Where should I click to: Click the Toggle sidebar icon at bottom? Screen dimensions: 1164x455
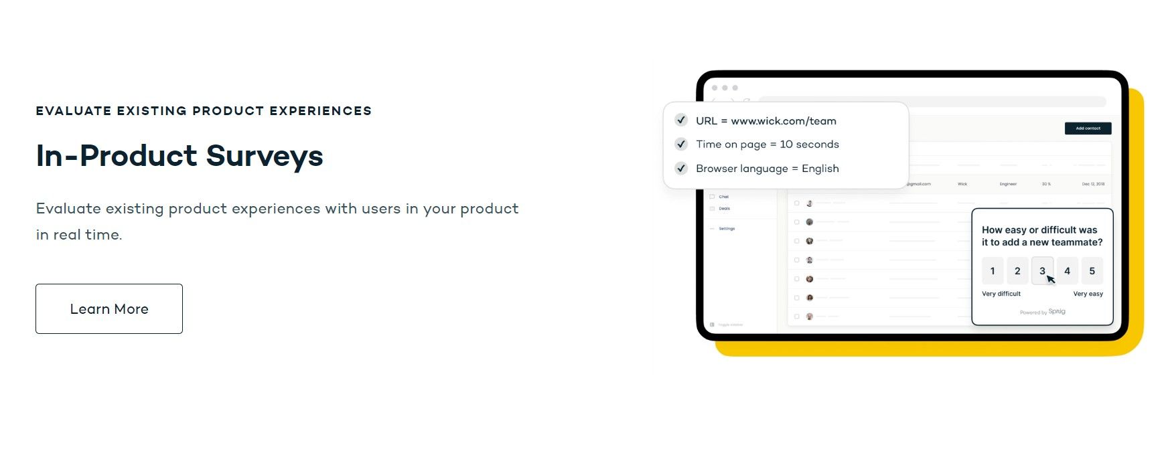(712, 325)
